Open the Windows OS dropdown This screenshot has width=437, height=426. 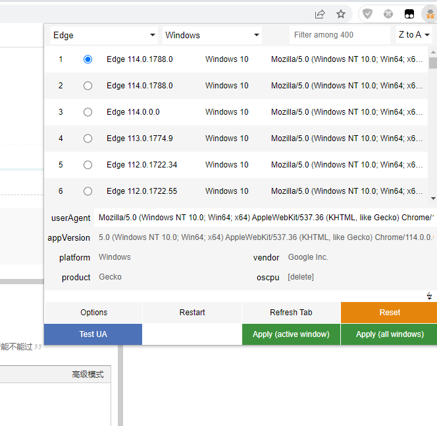(x=212, y=35)
